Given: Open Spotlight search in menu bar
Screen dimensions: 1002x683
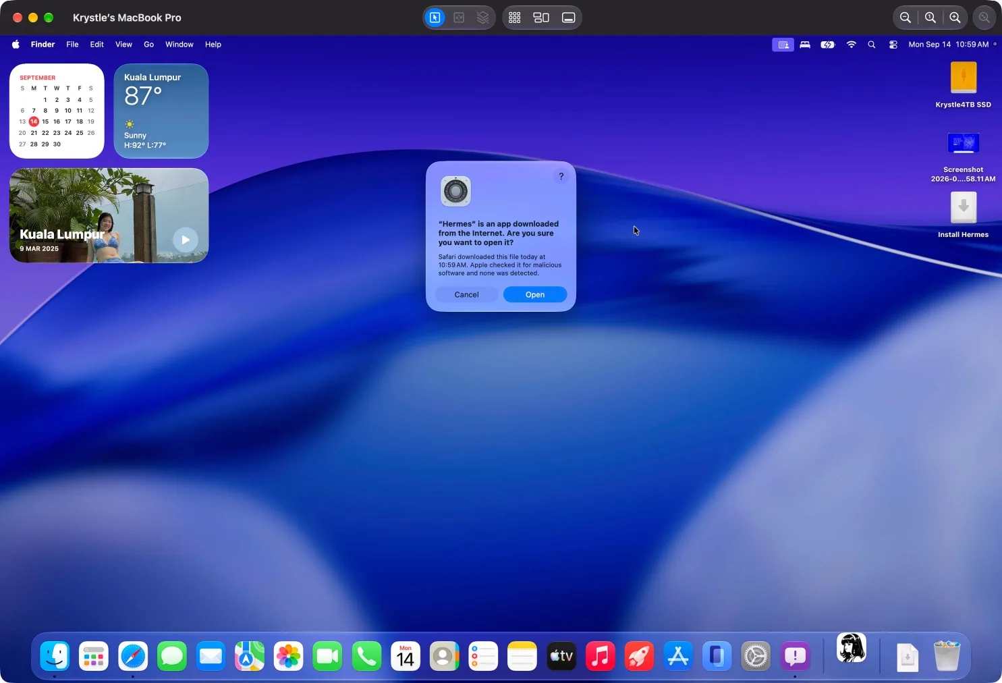Looking at the screenshot, I should (x=872, y=45).
